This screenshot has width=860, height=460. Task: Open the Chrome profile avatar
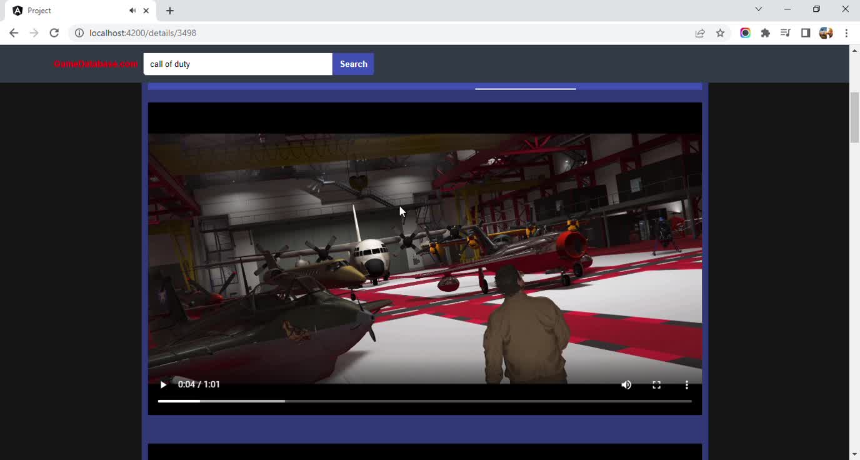click(826, 33)
